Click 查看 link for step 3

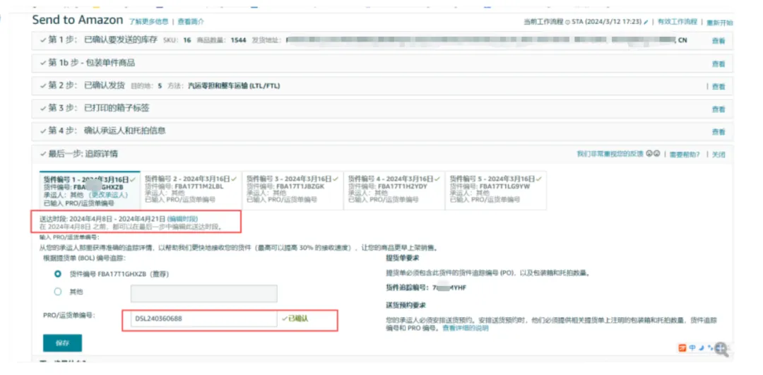718,109
